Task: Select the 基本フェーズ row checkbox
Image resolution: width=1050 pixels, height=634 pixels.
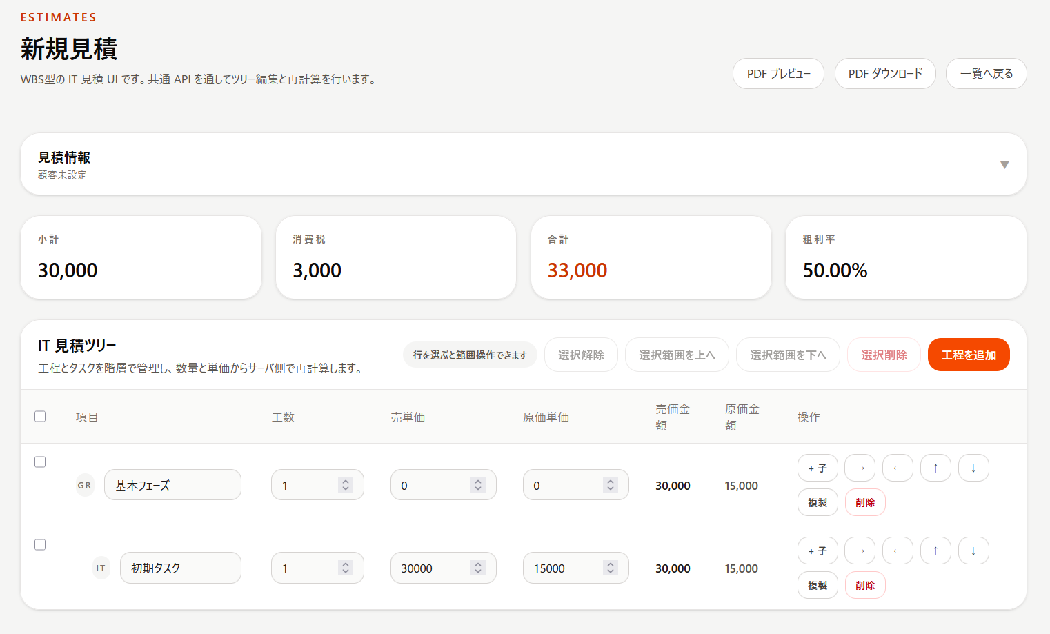Action: pyautogui.click(x=40, y=462)
